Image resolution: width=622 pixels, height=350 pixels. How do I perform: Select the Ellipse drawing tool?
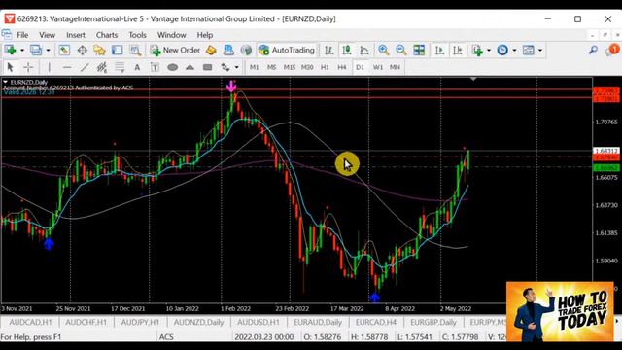tap(172, 67)
